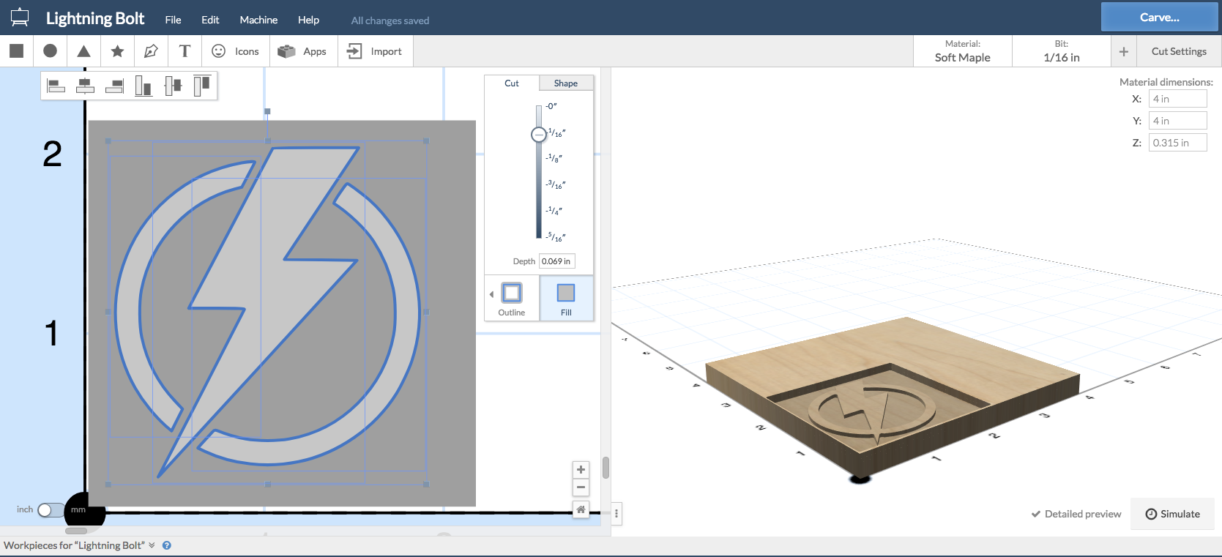Screen dimensions: 1222x557
Task: Toggle inch/mm unit switch
Action: tap(51, 509)
